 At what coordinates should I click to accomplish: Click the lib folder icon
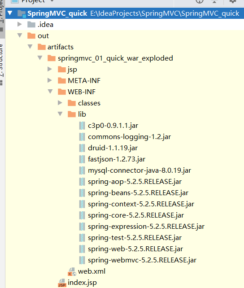point(72,114)
